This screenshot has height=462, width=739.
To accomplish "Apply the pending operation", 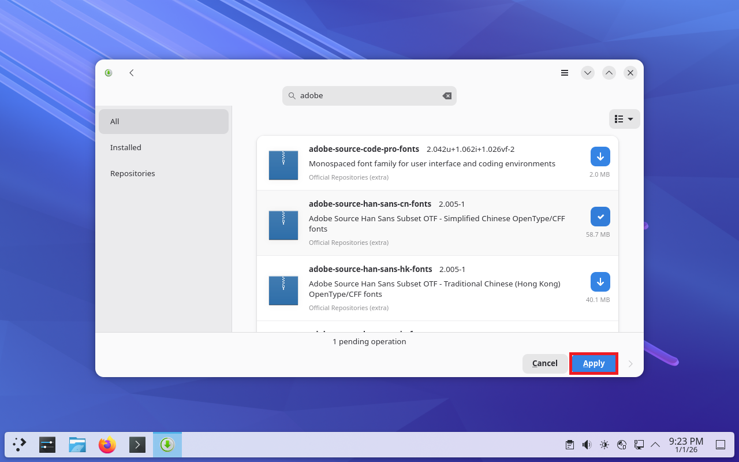I will point(594,363).
